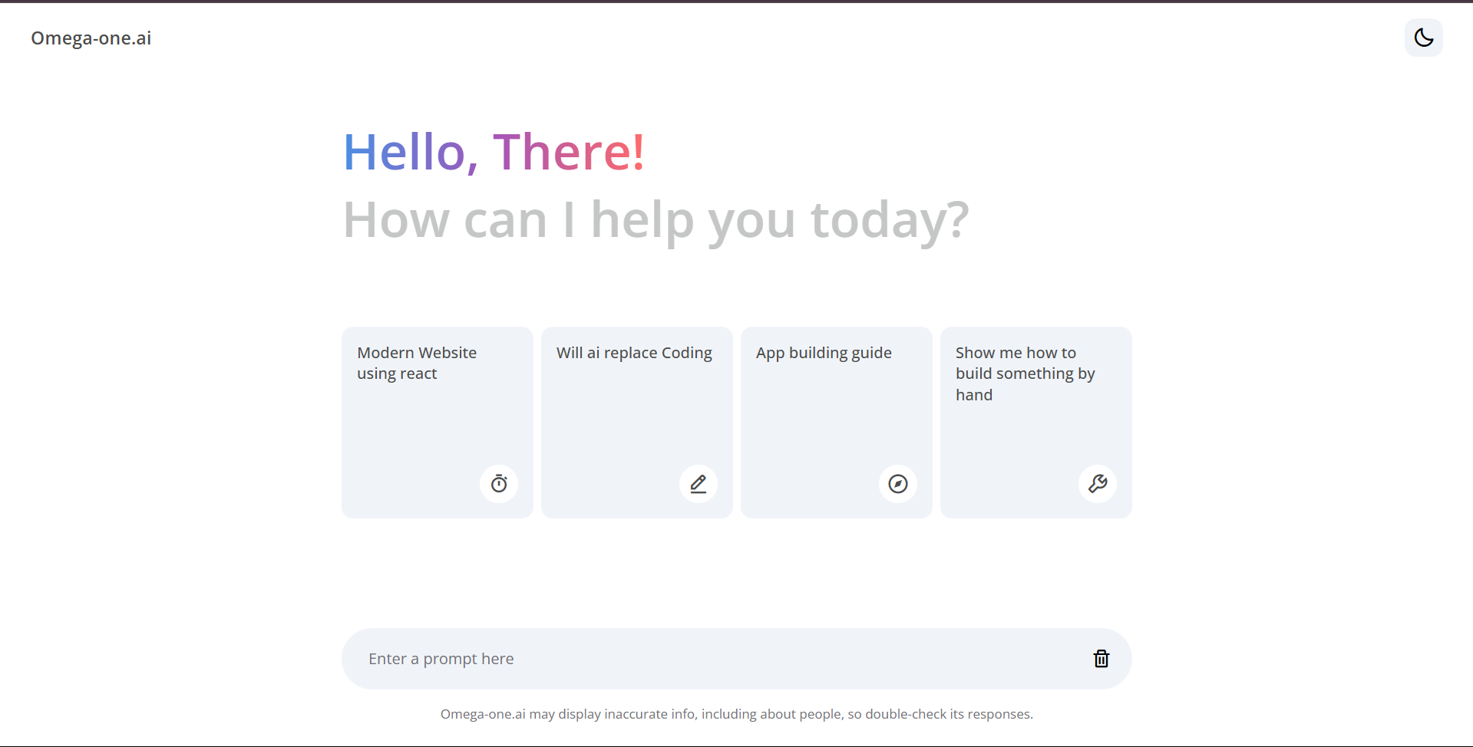Click the trash icon in the prompt bar
1473x747 pixels.
point(1101,659)
